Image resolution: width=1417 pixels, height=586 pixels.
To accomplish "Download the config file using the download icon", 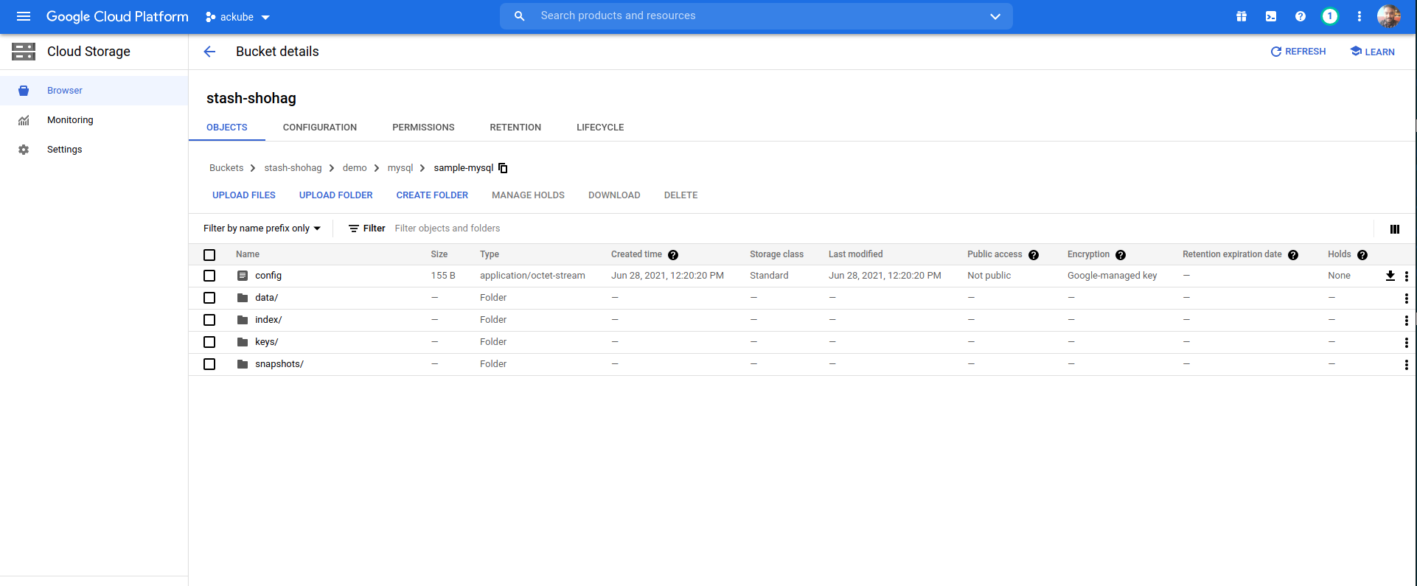I will coord(1390,276).
